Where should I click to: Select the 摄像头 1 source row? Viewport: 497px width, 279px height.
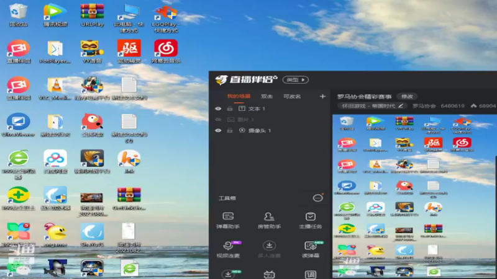(270, 130)
